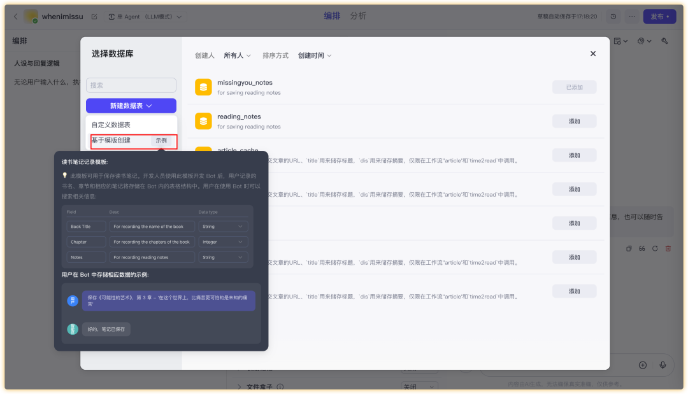Open the debug icon dropdown beside the wrench
Screen dimensions: 688x394
tap(644, 41)
